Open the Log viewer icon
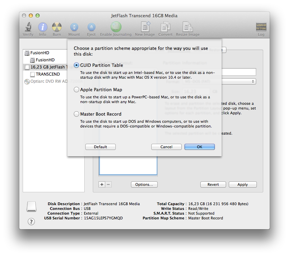 tap(261, 27)
